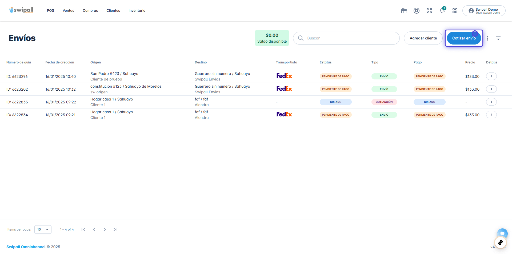The width and height of the screenshot is (512, 254).
Task: Click the search magnifier icon
Action: coord(301,38)
